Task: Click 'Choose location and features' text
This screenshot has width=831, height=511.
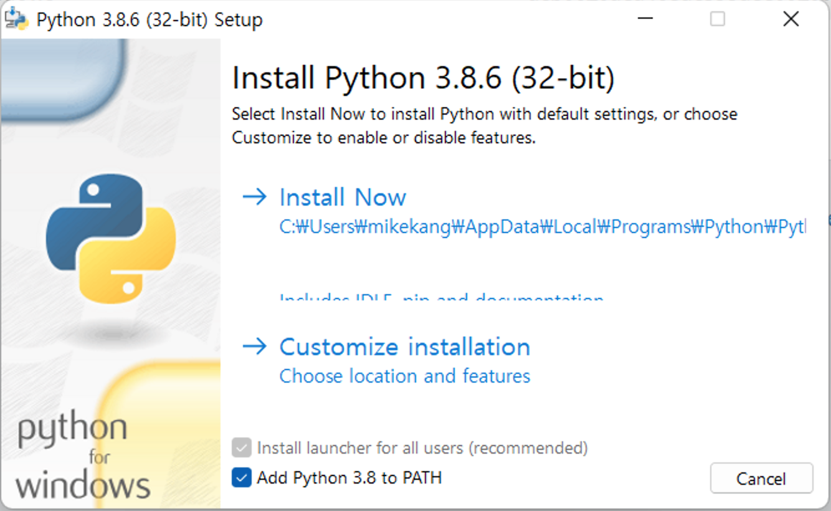Action: 405,376
